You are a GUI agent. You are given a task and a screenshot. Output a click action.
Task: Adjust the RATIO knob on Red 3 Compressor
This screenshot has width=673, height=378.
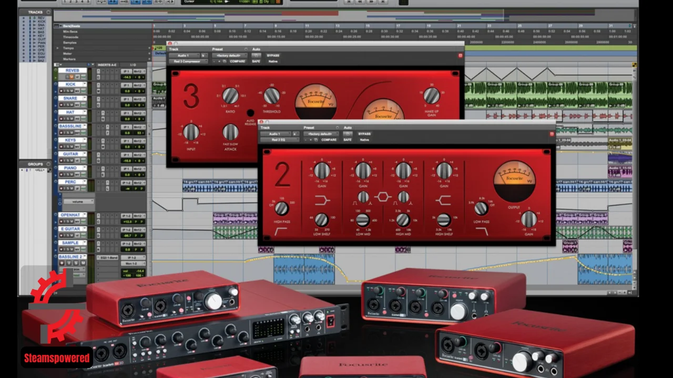(230, 96)
